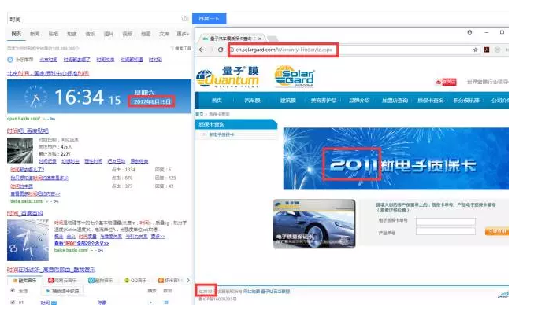Click the 产品单号 input field
This screenshot has width=534, height=320.
[x=446, y=231]
